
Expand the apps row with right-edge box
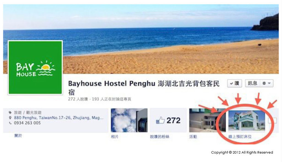tap(272, 120)
